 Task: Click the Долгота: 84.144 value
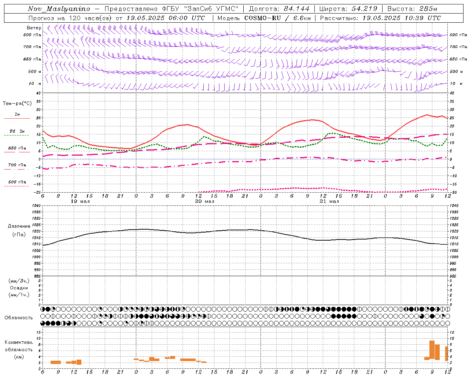[279, 9]
